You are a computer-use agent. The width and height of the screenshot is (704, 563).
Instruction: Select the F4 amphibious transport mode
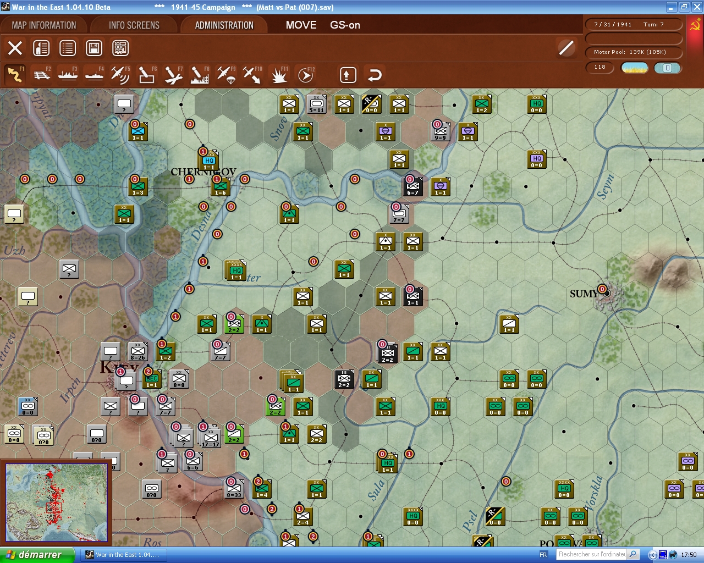tap(95, 75)
